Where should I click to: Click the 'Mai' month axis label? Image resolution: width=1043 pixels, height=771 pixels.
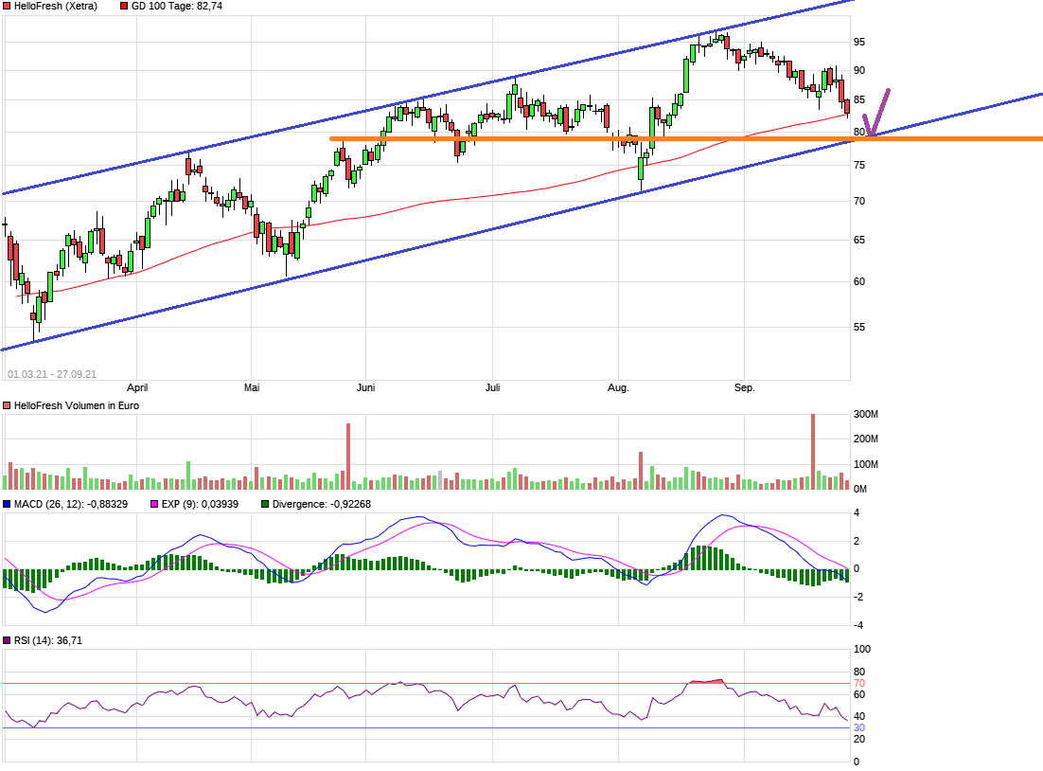[252, 387]
